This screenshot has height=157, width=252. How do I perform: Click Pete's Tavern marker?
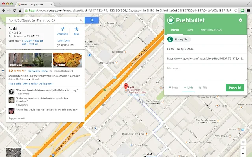[230, 136]
